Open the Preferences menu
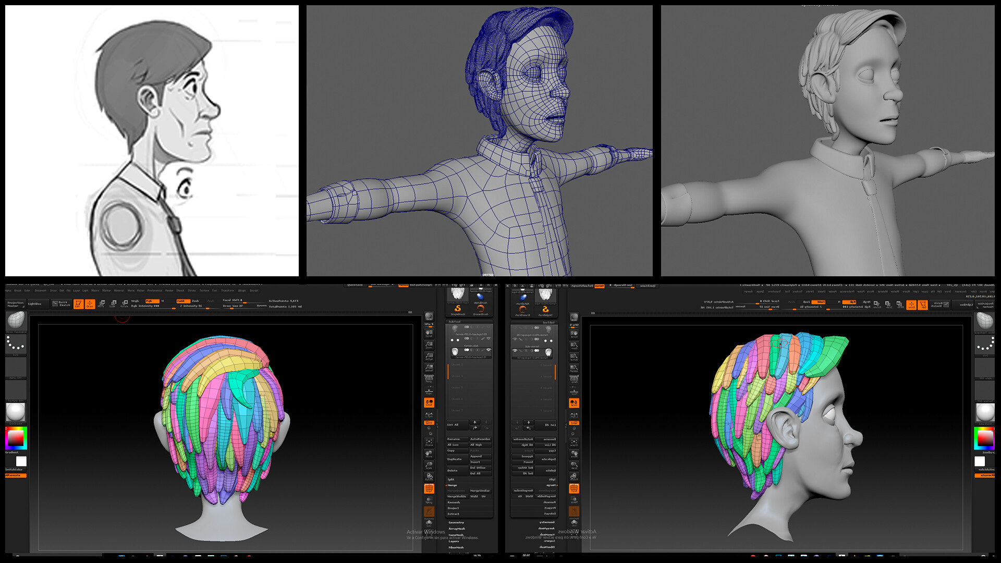The height and width of the screenshot is (563, 1001). (154, 290)
